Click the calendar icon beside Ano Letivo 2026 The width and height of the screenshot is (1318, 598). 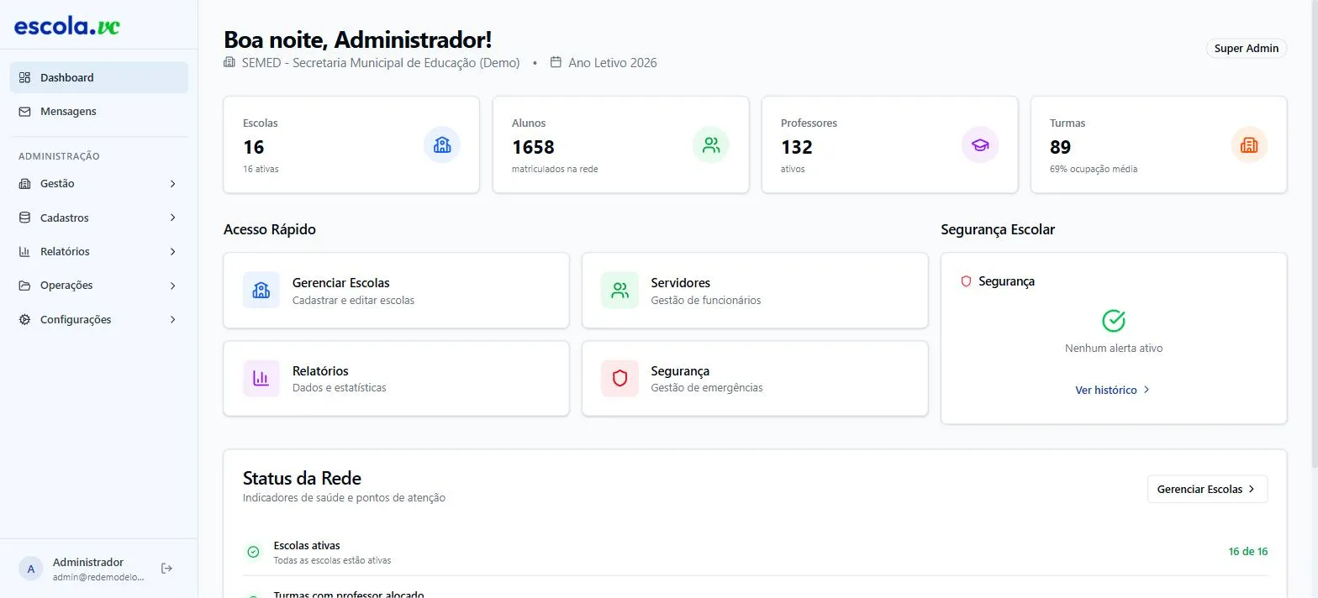tap(556, 62)
